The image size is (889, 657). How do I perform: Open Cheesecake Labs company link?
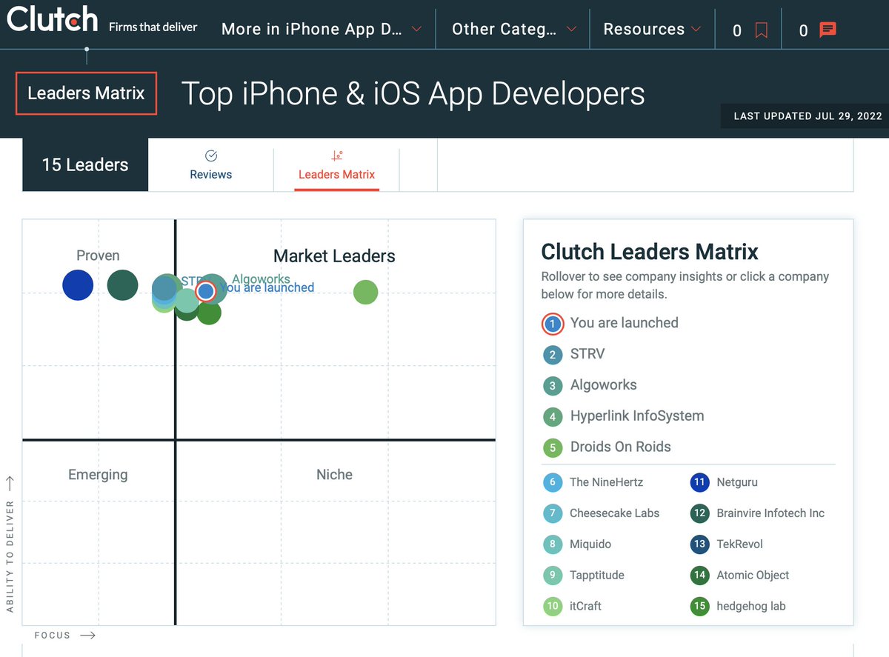coord(614,513)
